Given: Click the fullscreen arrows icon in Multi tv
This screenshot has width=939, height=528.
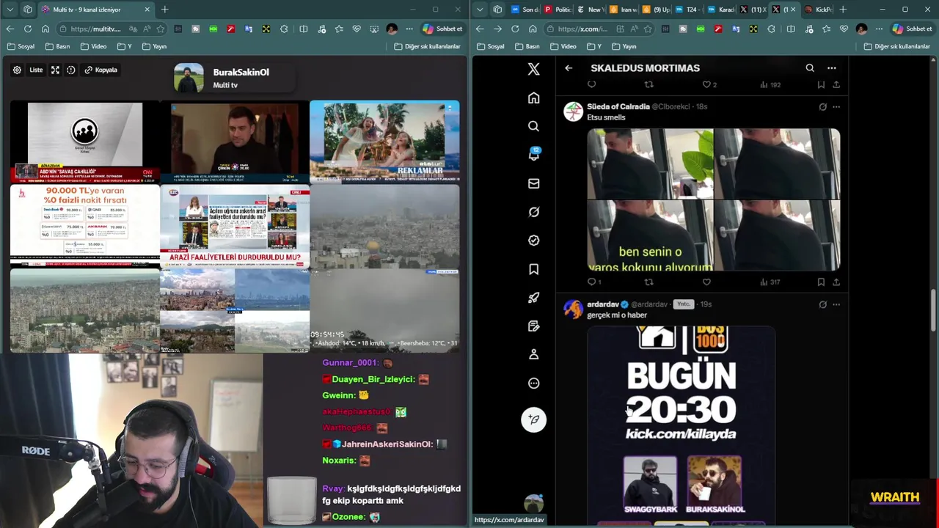Looking at the screenshot, I should pyautogui.click(x=55, y=70).
